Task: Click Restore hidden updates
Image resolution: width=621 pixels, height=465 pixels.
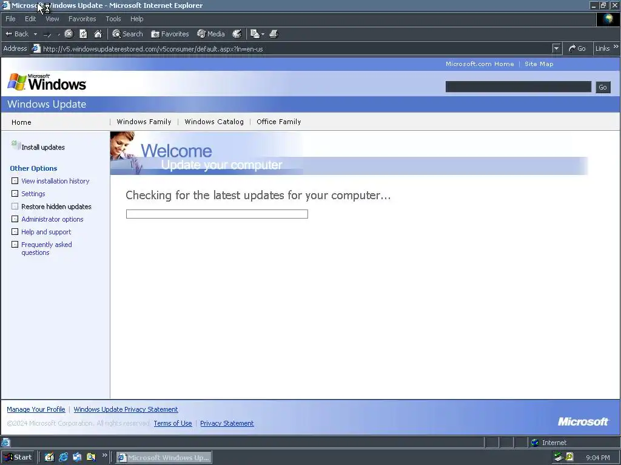Action: [x=56, y=206]
